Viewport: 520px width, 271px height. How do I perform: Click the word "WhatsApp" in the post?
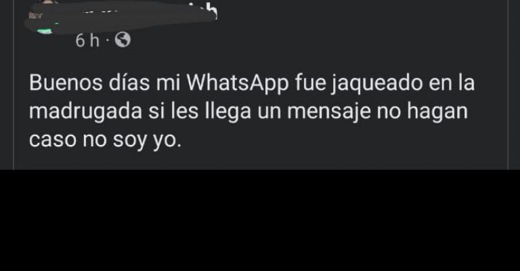(x=238, y=83)
